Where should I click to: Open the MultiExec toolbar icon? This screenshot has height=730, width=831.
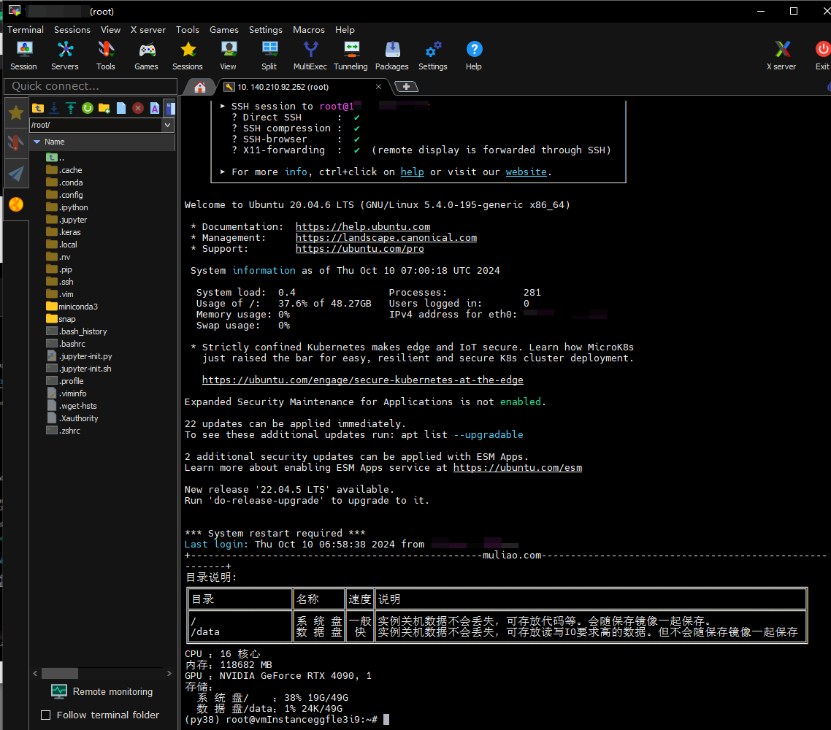point(310,55)
